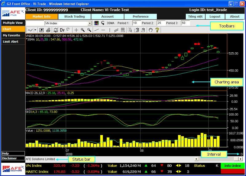Viewport: 246px width, 176px height.
Task: Click the export chart image icon
Action: 42,30
